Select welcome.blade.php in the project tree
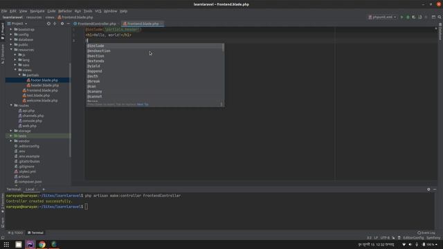The image size is (443, 249). (42, 100)
